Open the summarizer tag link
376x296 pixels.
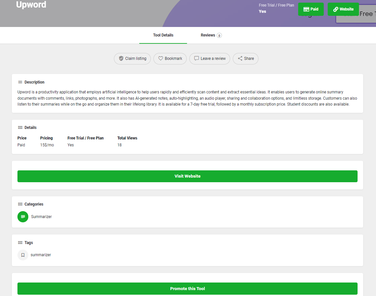[41, 255]
